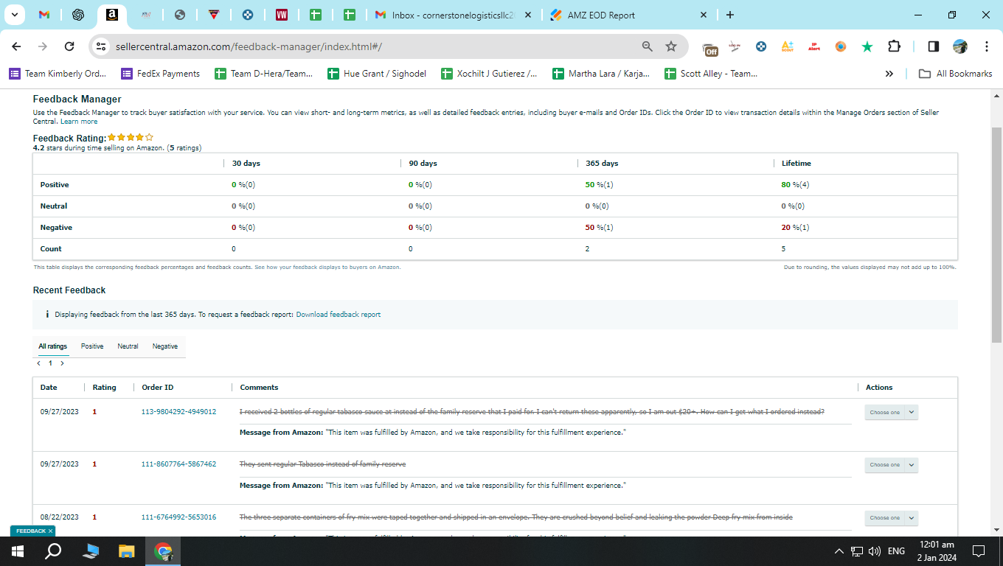Select the Negative filter tab
Image resolution: width=1003 pixels, height=566 pixels.
165,346
